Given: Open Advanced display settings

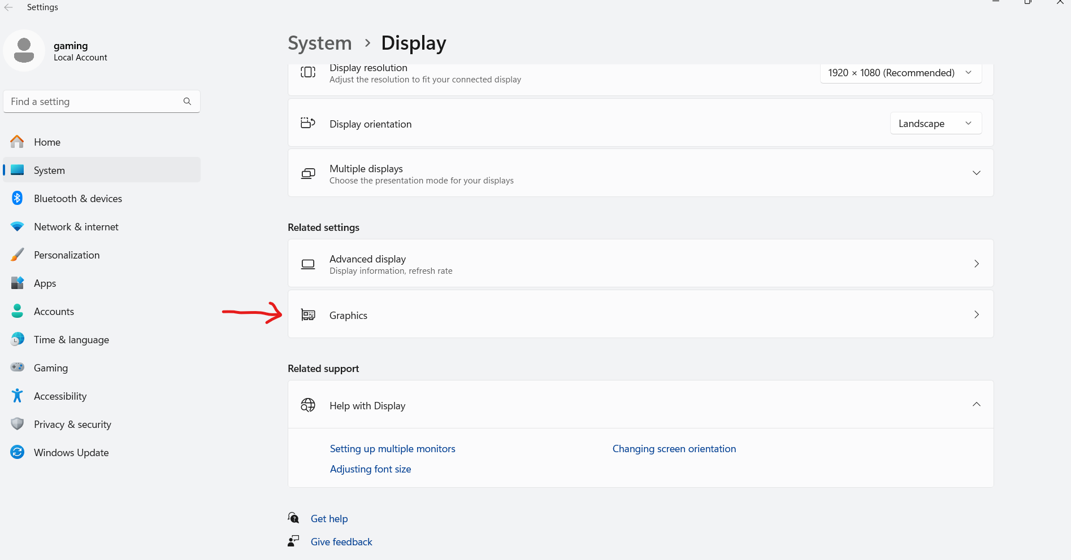Looking at the screenshot, I should click(x=640, y=264).
